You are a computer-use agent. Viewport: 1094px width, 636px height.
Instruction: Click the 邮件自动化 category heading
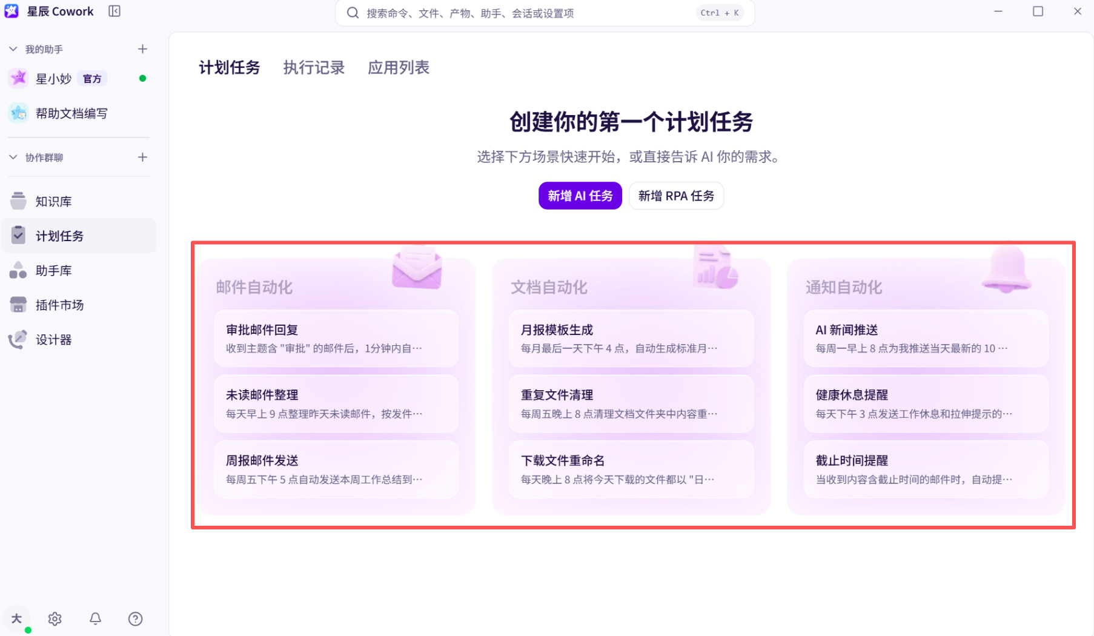[254, 287]
